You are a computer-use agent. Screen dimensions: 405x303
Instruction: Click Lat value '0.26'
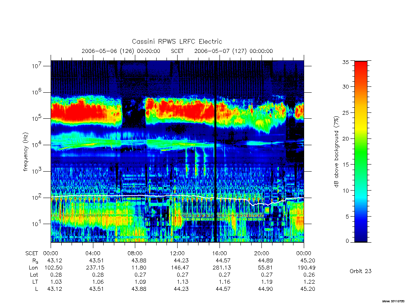coord(309,275)
